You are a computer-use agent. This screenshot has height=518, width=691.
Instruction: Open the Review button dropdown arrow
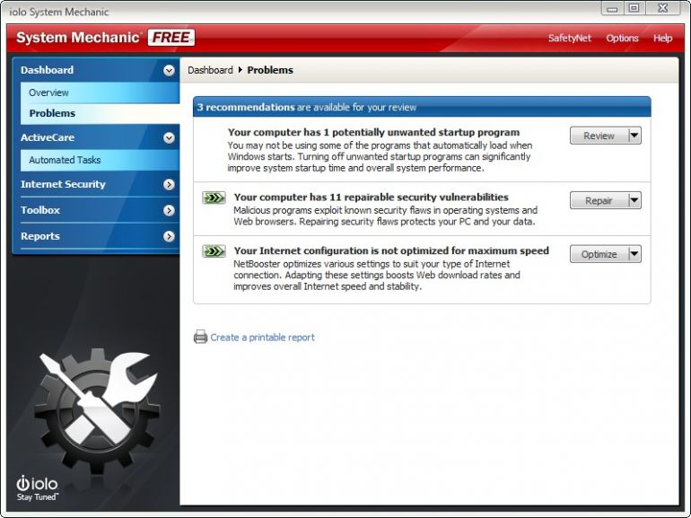(x=634, y=136)
